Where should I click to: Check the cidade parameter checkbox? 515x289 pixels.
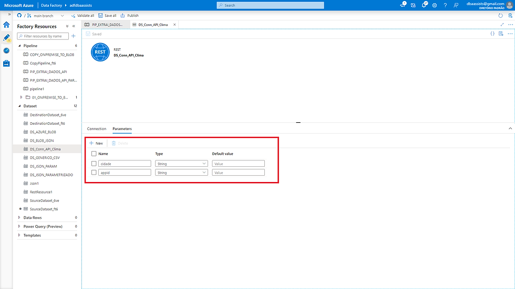pyautogui.click(x=94, y=164)
